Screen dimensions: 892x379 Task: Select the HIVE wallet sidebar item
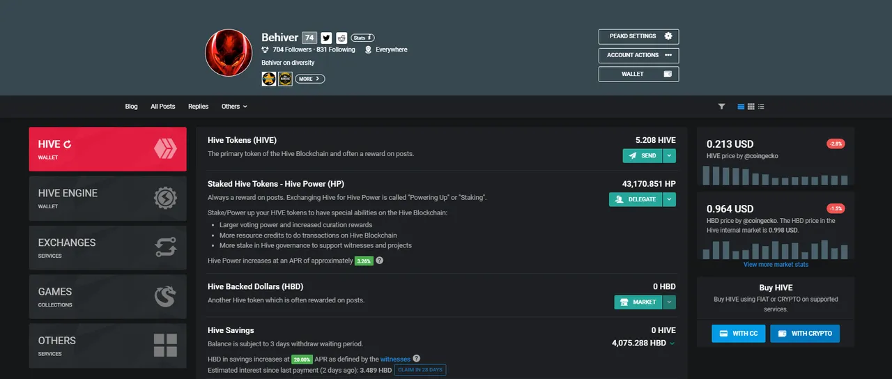pyautogui.click(x=107, y=149)
